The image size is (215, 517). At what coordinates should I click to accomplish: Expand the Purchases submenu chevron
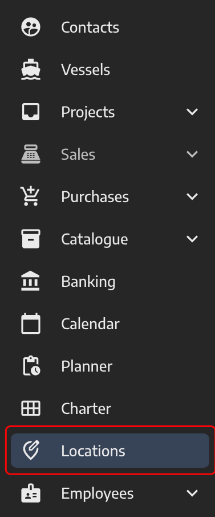pyautogui.click(x=192, y=196)
